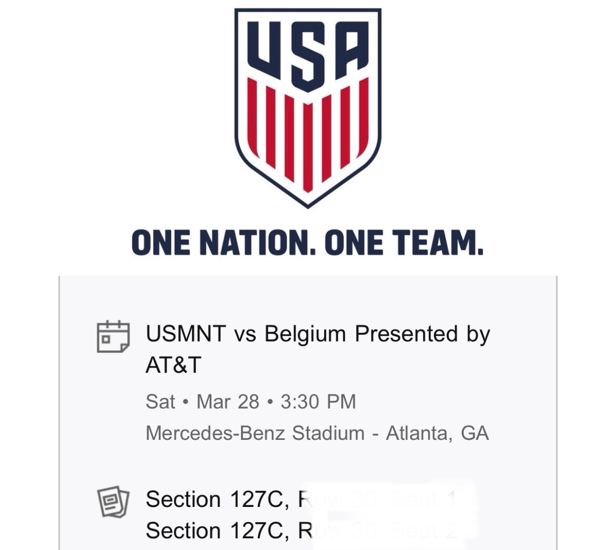Click the faded Seat 2 row details
The width and height of the screenshot is (616, 550).
pos(386,531)
